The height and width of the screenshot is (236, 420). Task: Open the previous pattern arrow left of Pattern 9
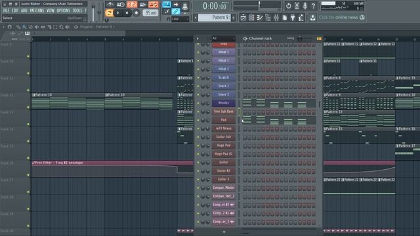(196, 18)
